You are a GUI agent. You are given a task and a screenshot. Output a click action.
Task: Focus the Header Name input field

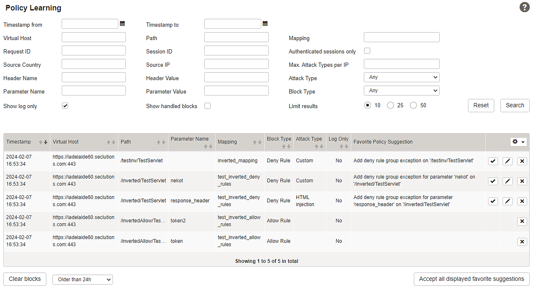pyautogui.click(x=94, y=77)
